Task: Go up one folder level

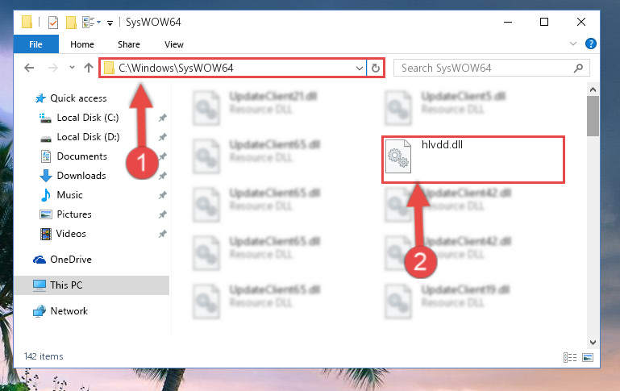Action: (89, 68)
